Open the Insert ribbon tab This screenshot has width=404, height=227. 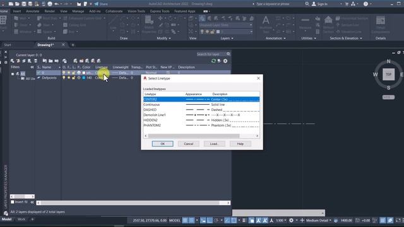pos(17,11)
